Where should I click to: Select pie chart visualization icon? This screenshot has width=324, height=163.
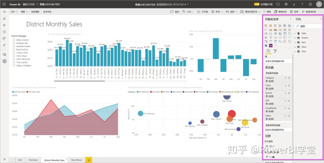(275, 33)
